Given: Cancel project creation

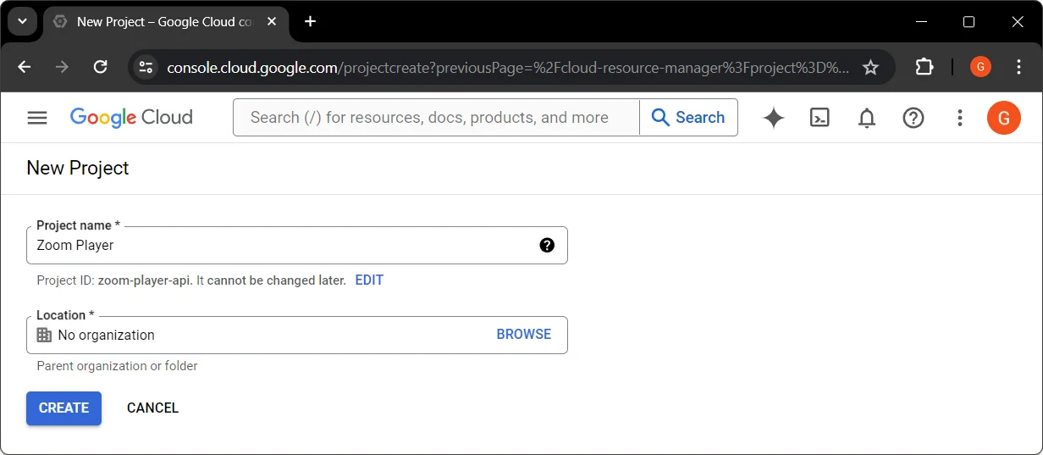Looking at the screenshot, I should pyautogui.click(x=153, y=408).
